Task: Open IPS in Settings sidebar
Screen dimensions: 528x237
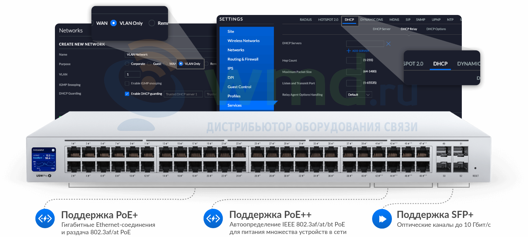Action: tap(247, 68)
